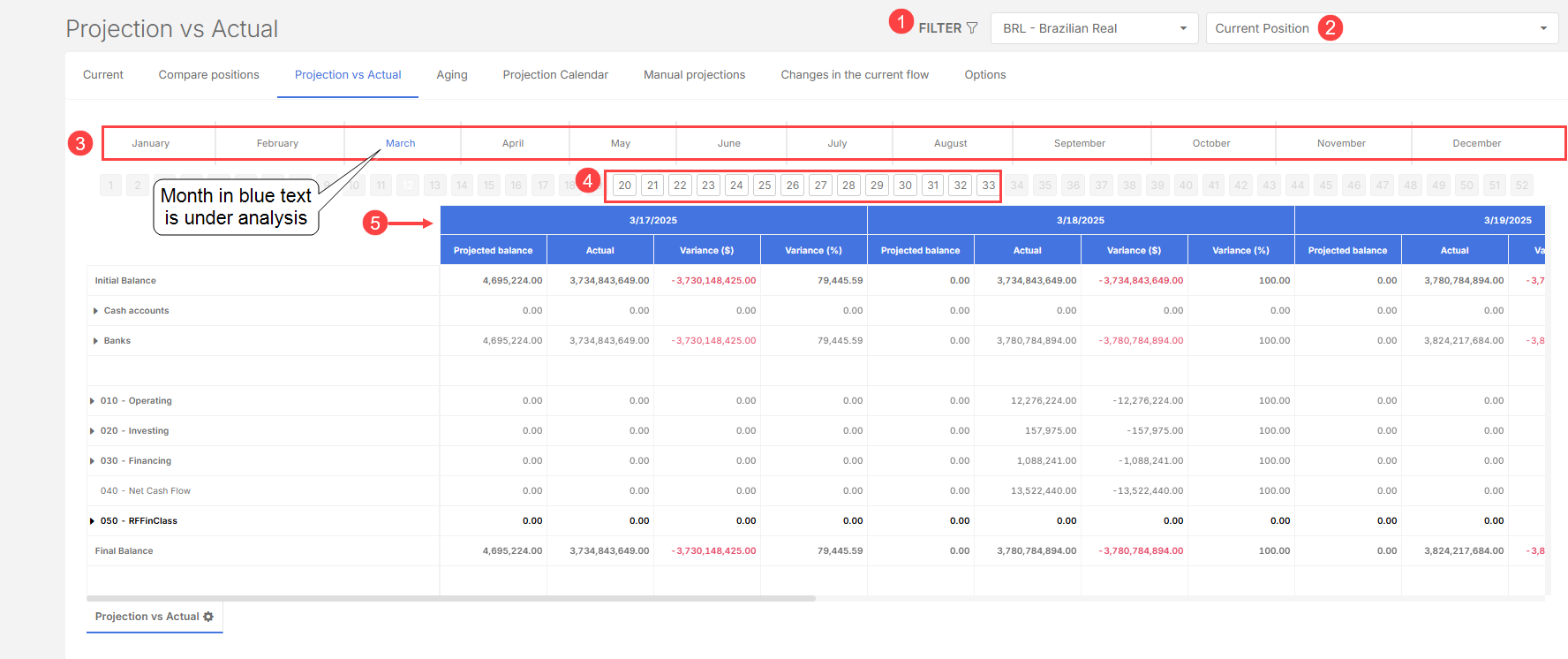Expand the 020 - Investing row

[92, 431]
